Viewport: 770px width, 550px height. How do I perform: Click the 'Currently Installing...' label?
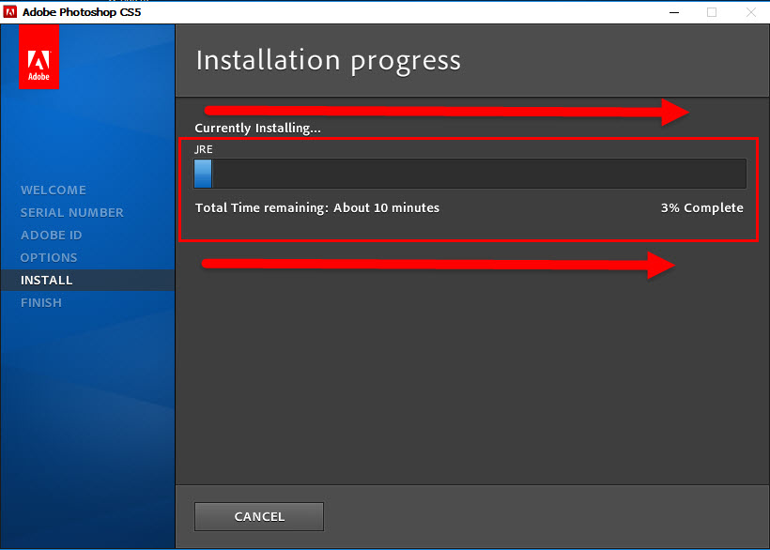click(x=257, y=128)
